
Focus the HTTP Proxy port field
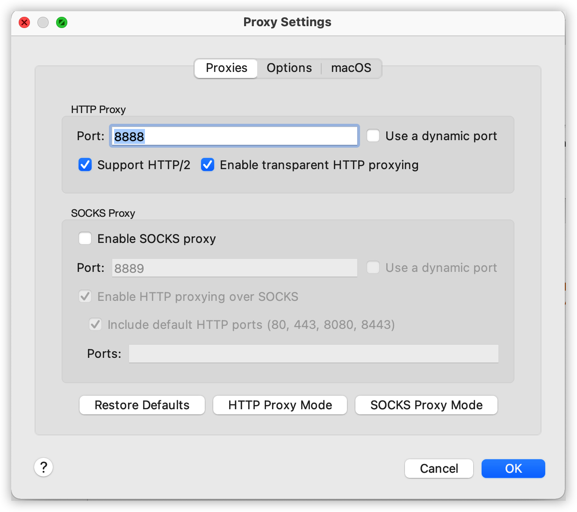[234, 136]
